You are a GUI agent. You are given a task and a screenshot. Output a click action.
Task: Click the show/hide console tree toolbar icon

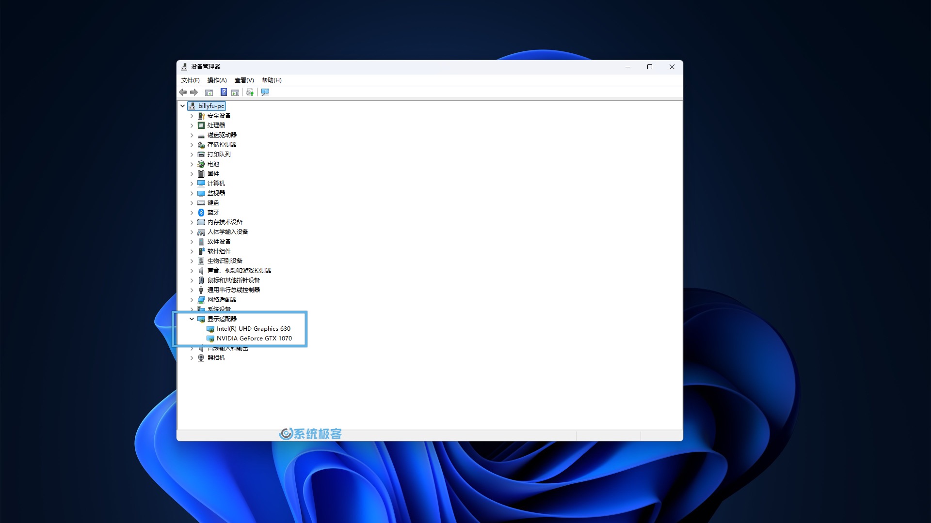pyautogui.click(x=210, y=92)
